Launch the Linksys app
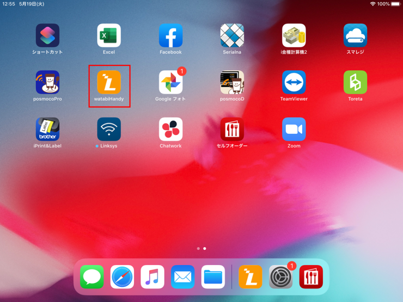Screen dimensions: 403x302 tap(109, 129)
